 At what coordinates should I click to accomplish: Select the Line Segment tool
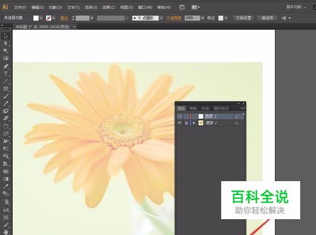(x=6, y=81)
